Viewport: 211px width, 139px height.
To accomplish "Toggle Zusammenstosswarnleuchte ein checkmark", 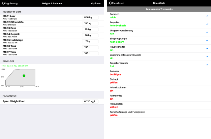I will click(207, 57).
